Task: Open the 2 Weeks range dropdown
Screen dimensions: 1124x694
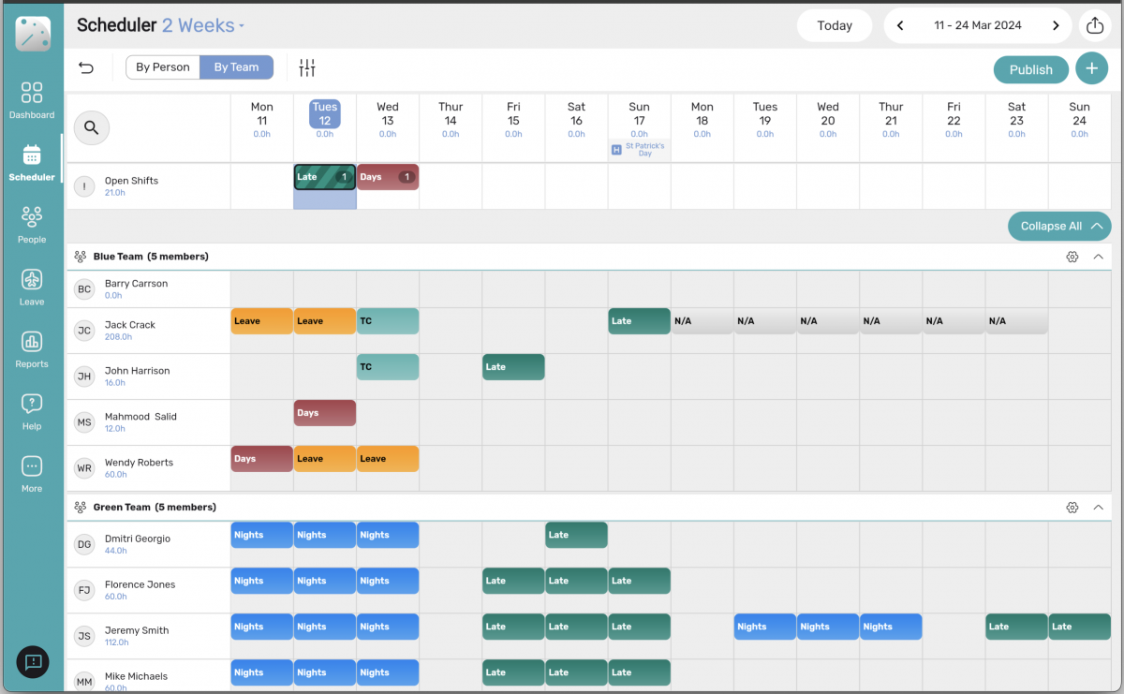Action: pos(203,26)
